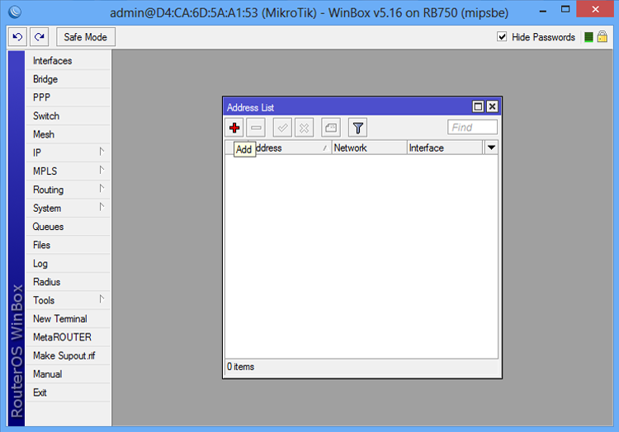The height and width of the screenshot is (432, 619).
Task: Click the Disable cross icon
Action: point(304,128)
